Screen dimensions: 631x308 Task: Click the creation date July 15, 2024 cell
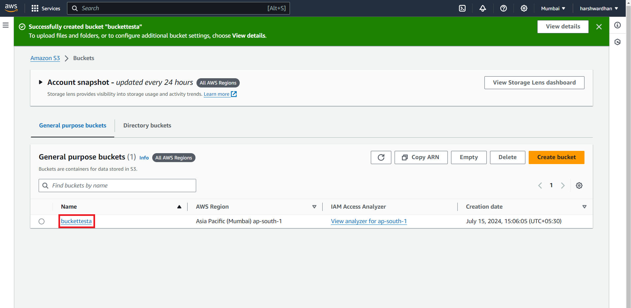click(x=514, y=221)
